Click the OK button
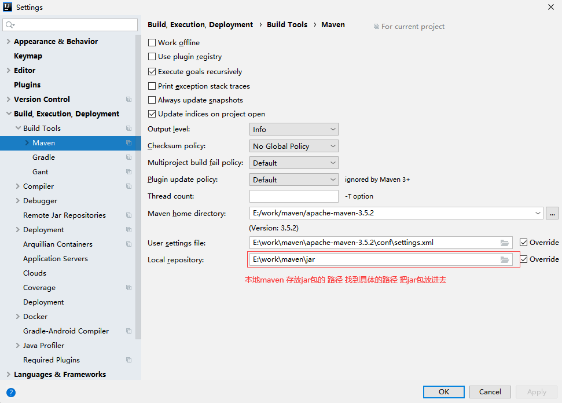The image size is (562, 403). pos(444,392)
